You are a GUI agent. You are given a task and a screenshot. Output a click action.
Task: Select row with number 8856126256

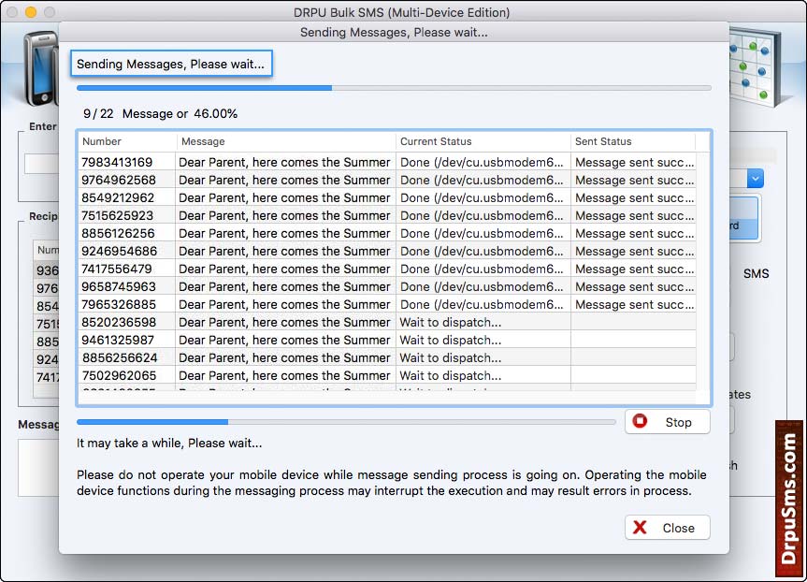coord(387,233)
